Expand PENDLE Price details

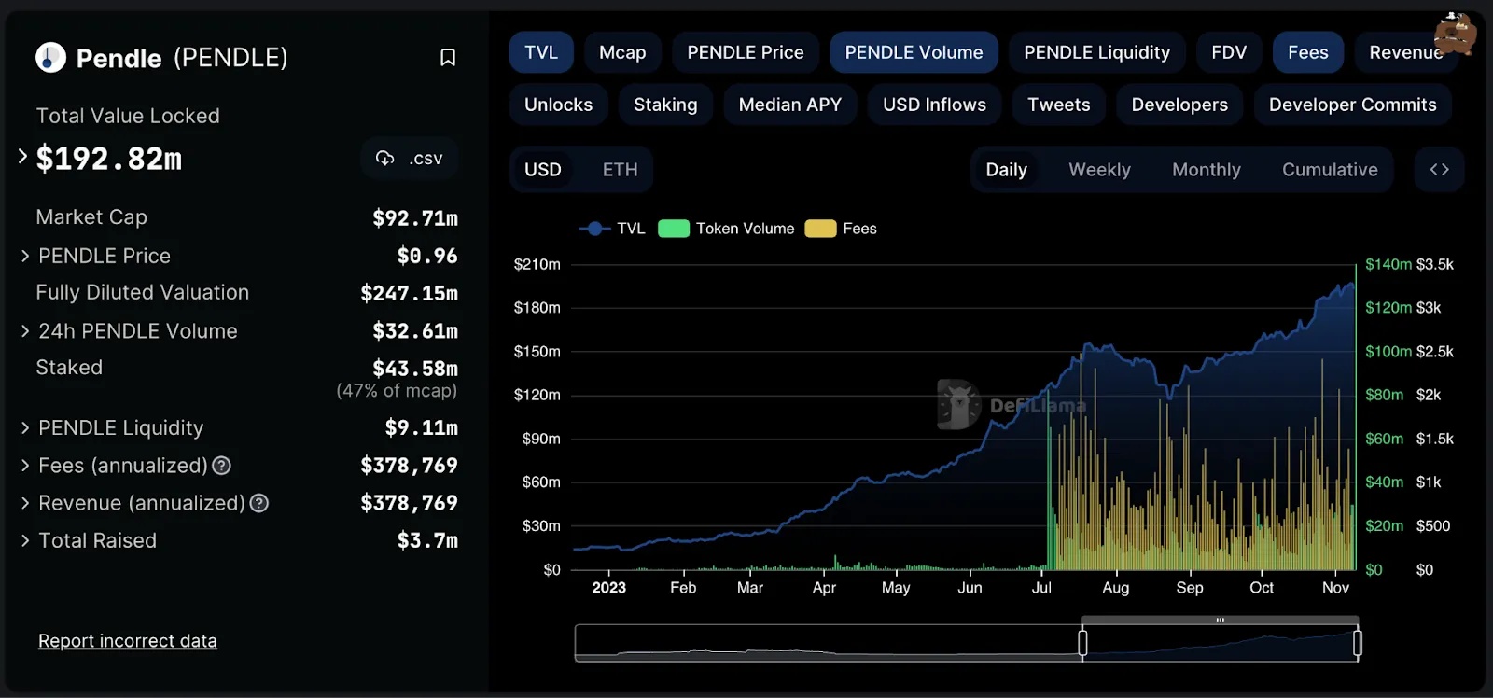click(x=25, y=256)
